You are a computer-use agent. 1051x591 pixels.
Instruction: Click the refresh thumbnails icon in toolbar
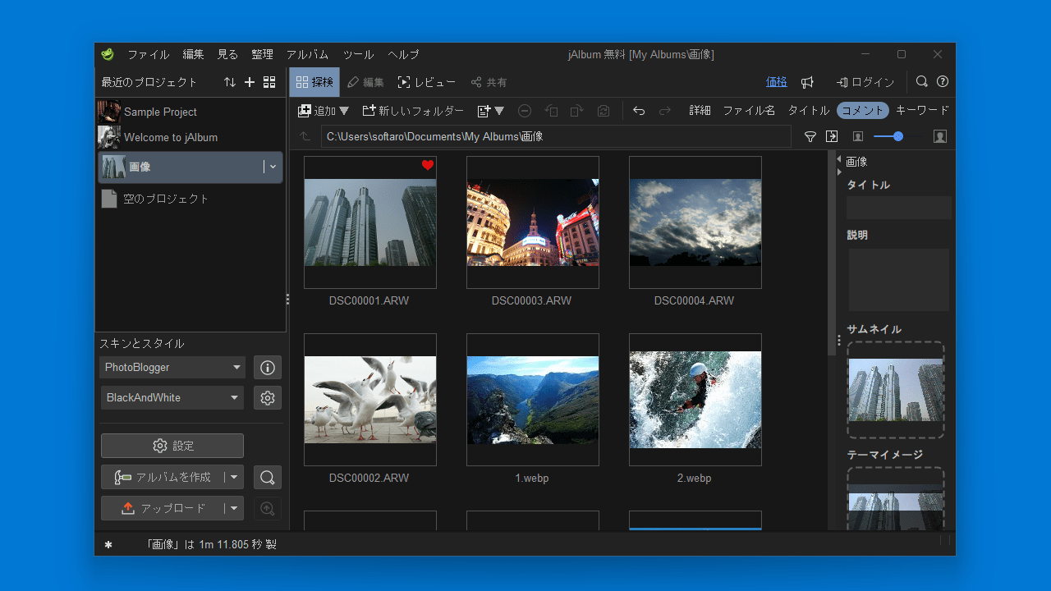tap(604, 111)
